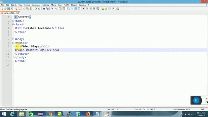Toggle word wrap in the toolbar

(69, 9)
